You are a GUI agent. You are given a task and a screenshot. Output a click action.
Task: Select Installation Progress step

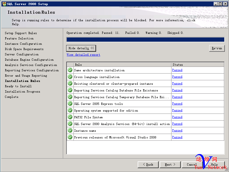coord(22,91)
